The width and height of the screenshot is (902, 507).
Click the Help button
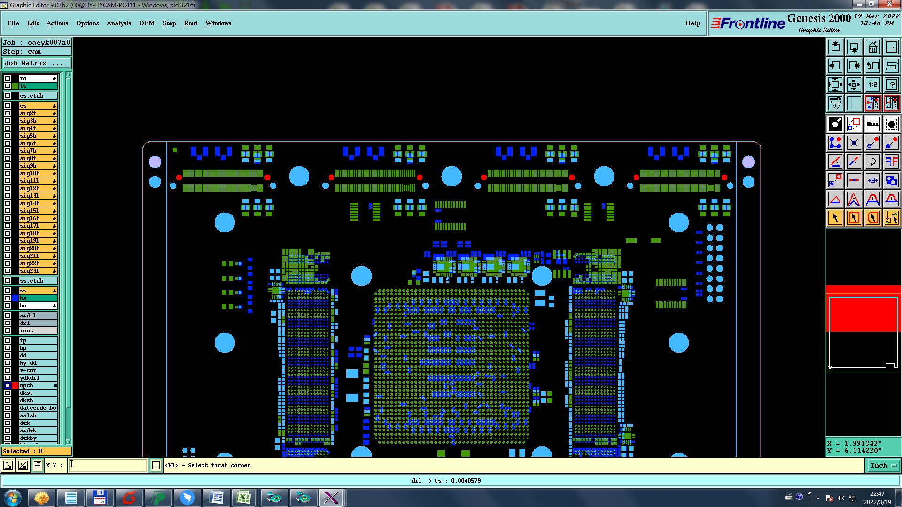click(x=692, y=23)
